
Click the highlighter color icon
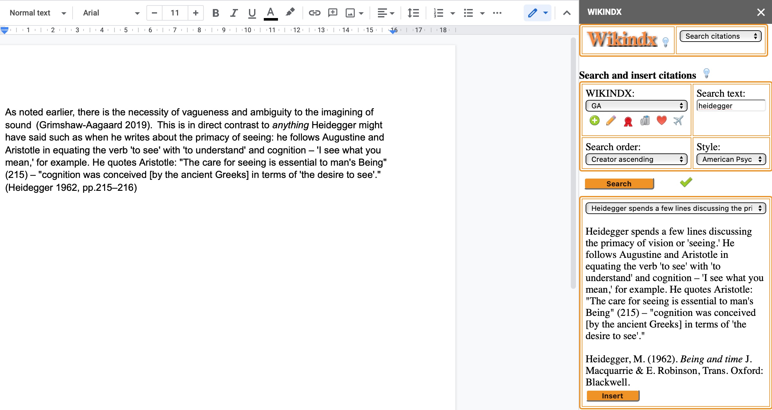coord(290,12)
